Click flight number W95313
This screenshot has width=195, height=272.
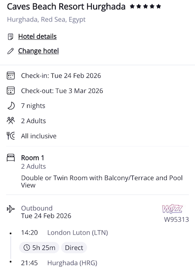pyautogui.click(x=176, y=219)
